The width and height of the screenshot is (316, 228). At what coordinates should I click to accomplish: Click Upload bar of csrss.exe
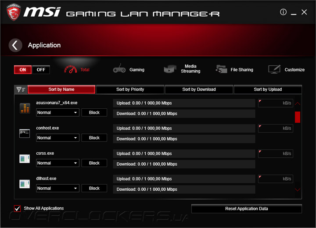coord(184,153)
